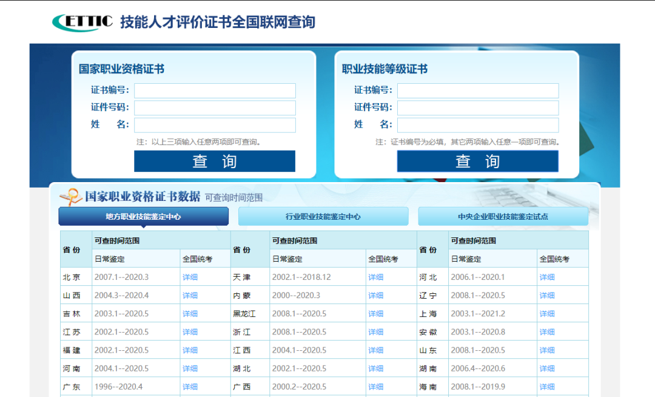This screenshot has height=397, width=655.
Task: Click date range 2000.2--2020.5 for 广西
Action: pos(299,387)
